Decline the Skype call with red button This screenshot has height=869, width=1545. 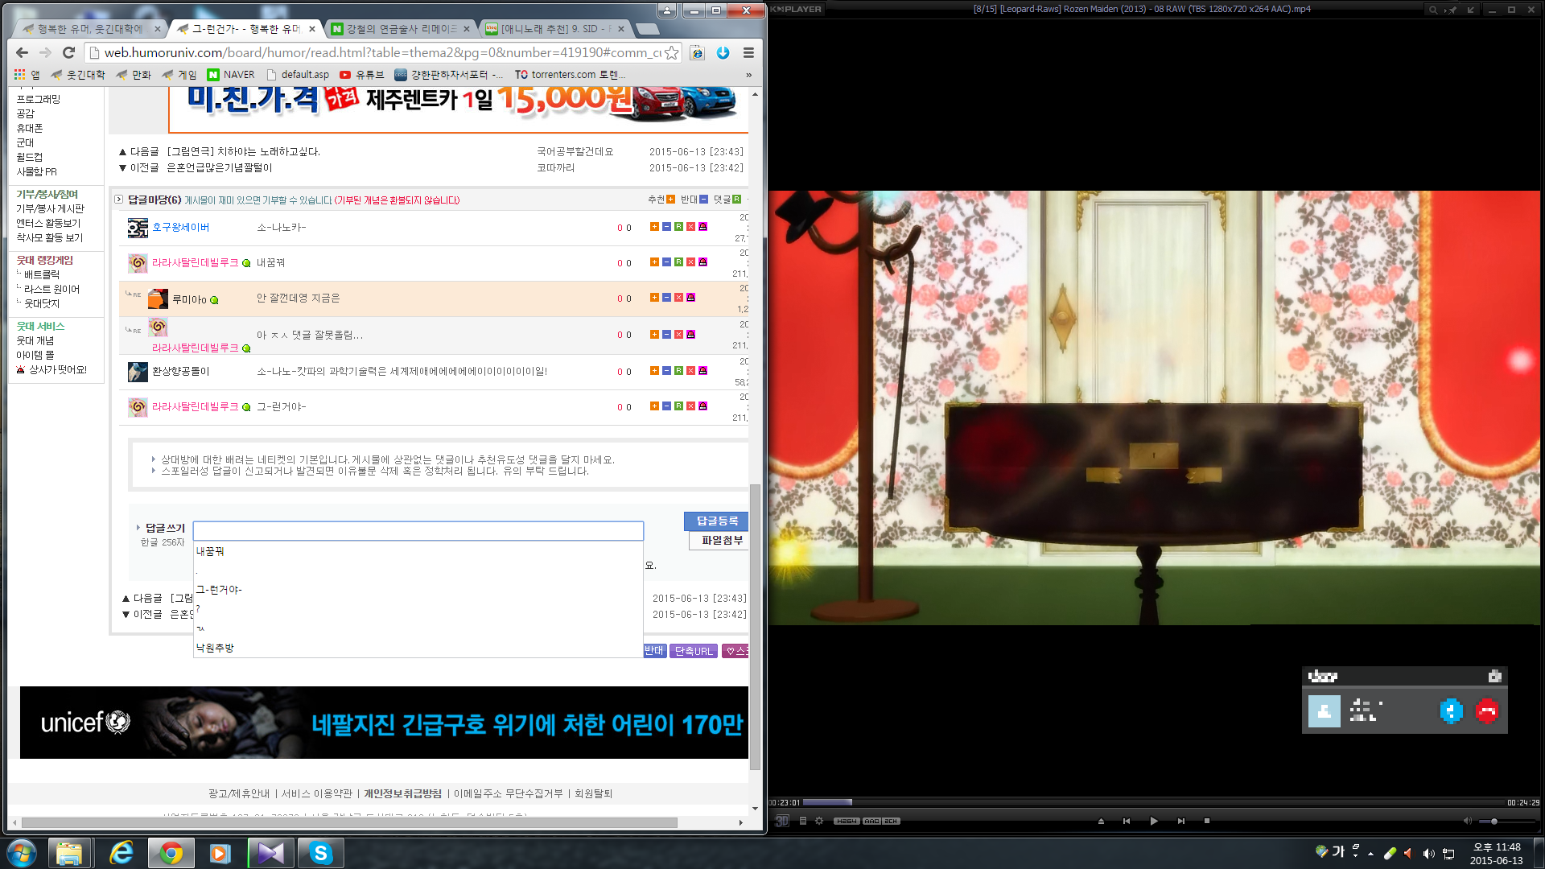(x=1486, y=711)
